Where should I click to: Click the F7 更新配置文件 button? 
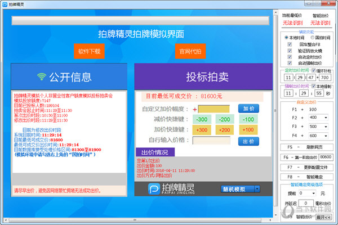coord(306,167)
